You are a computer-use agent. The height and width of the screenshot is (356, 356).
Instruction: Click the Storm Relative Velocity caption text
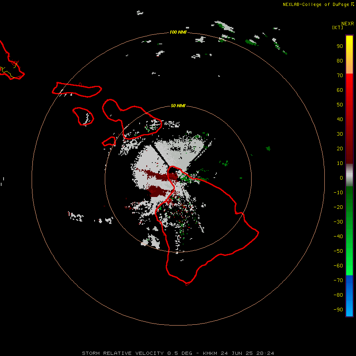[178, 353]
